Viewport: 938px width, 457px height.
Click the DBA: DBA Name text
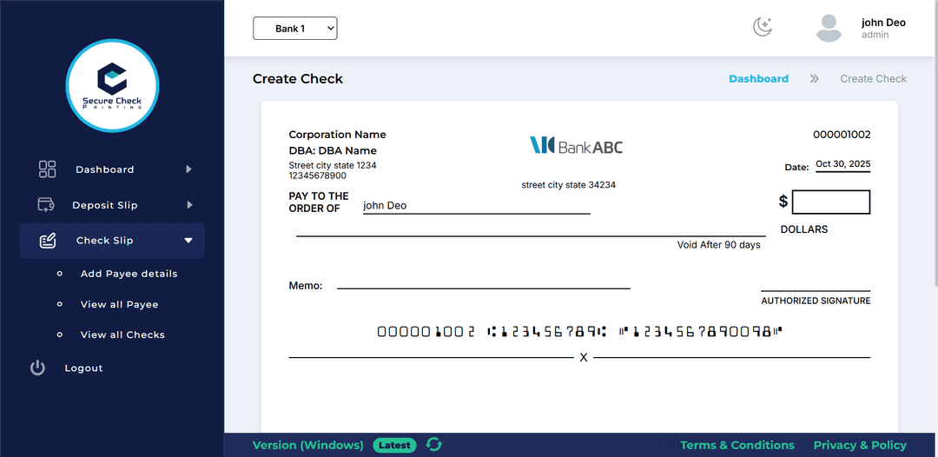click(333, 150)
